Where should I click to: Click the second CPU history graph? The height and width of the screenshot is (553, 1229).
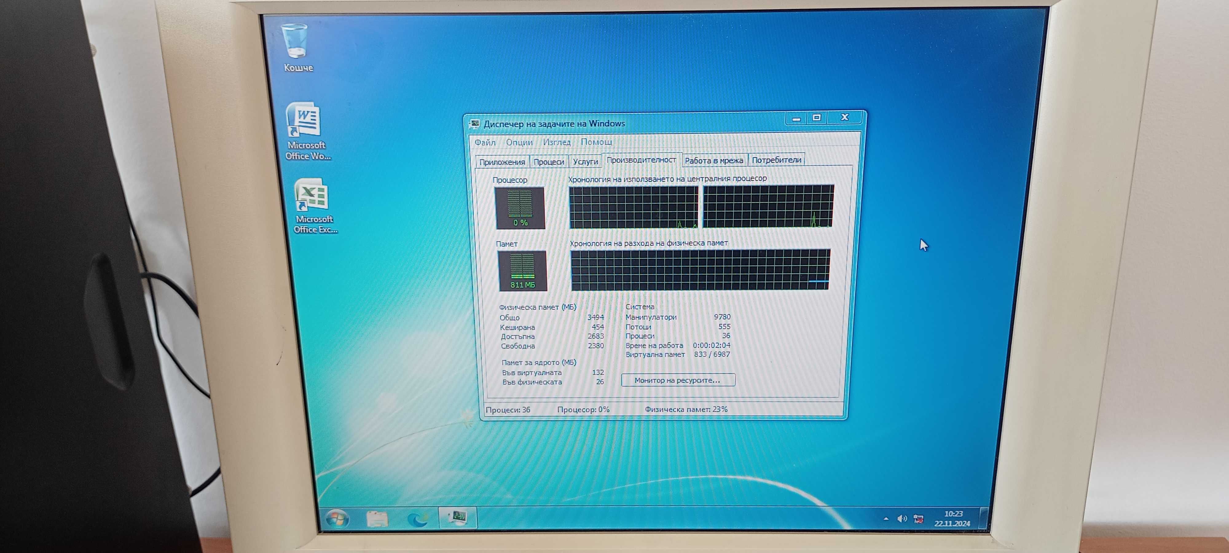coord(768,206)
